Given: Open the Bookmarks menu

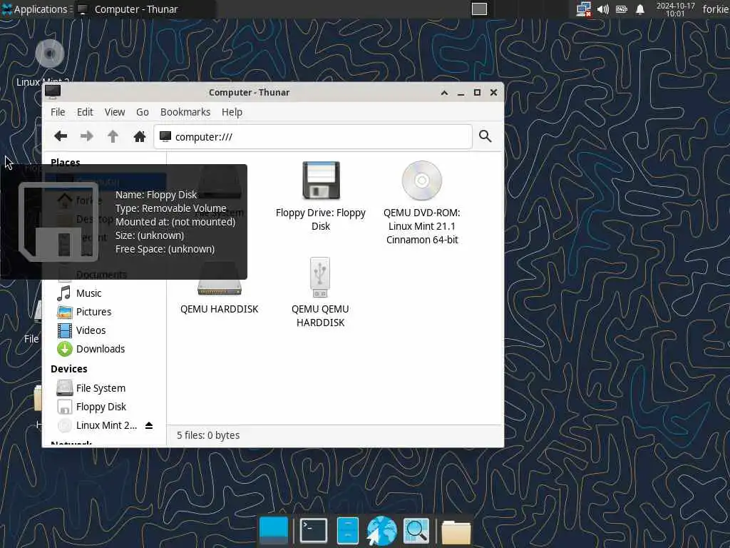Looking at the screenshot, I should coord(185,112).
